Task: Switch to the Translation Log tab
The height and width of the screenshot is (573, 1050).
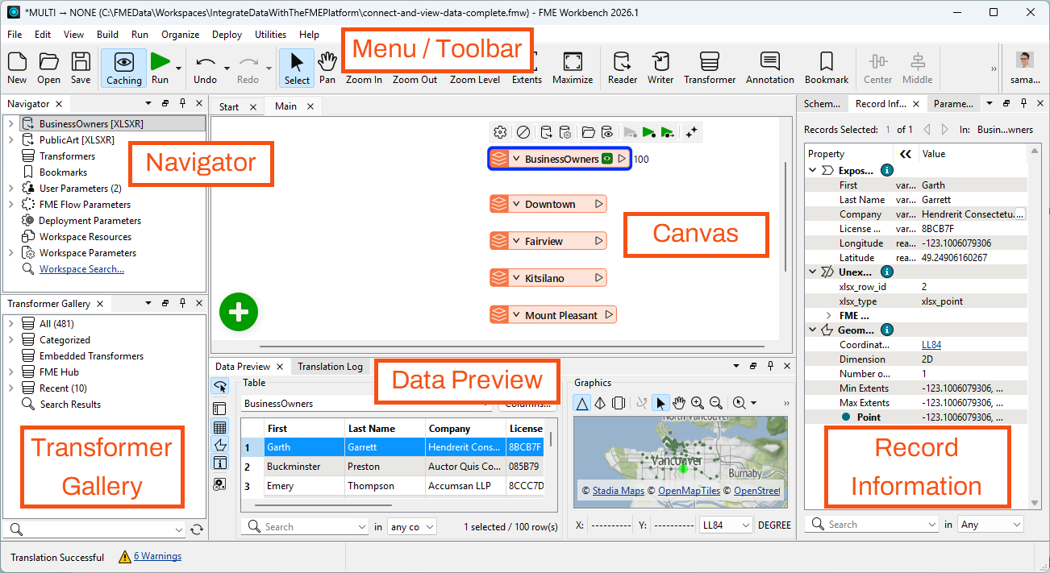Action: 330,366
